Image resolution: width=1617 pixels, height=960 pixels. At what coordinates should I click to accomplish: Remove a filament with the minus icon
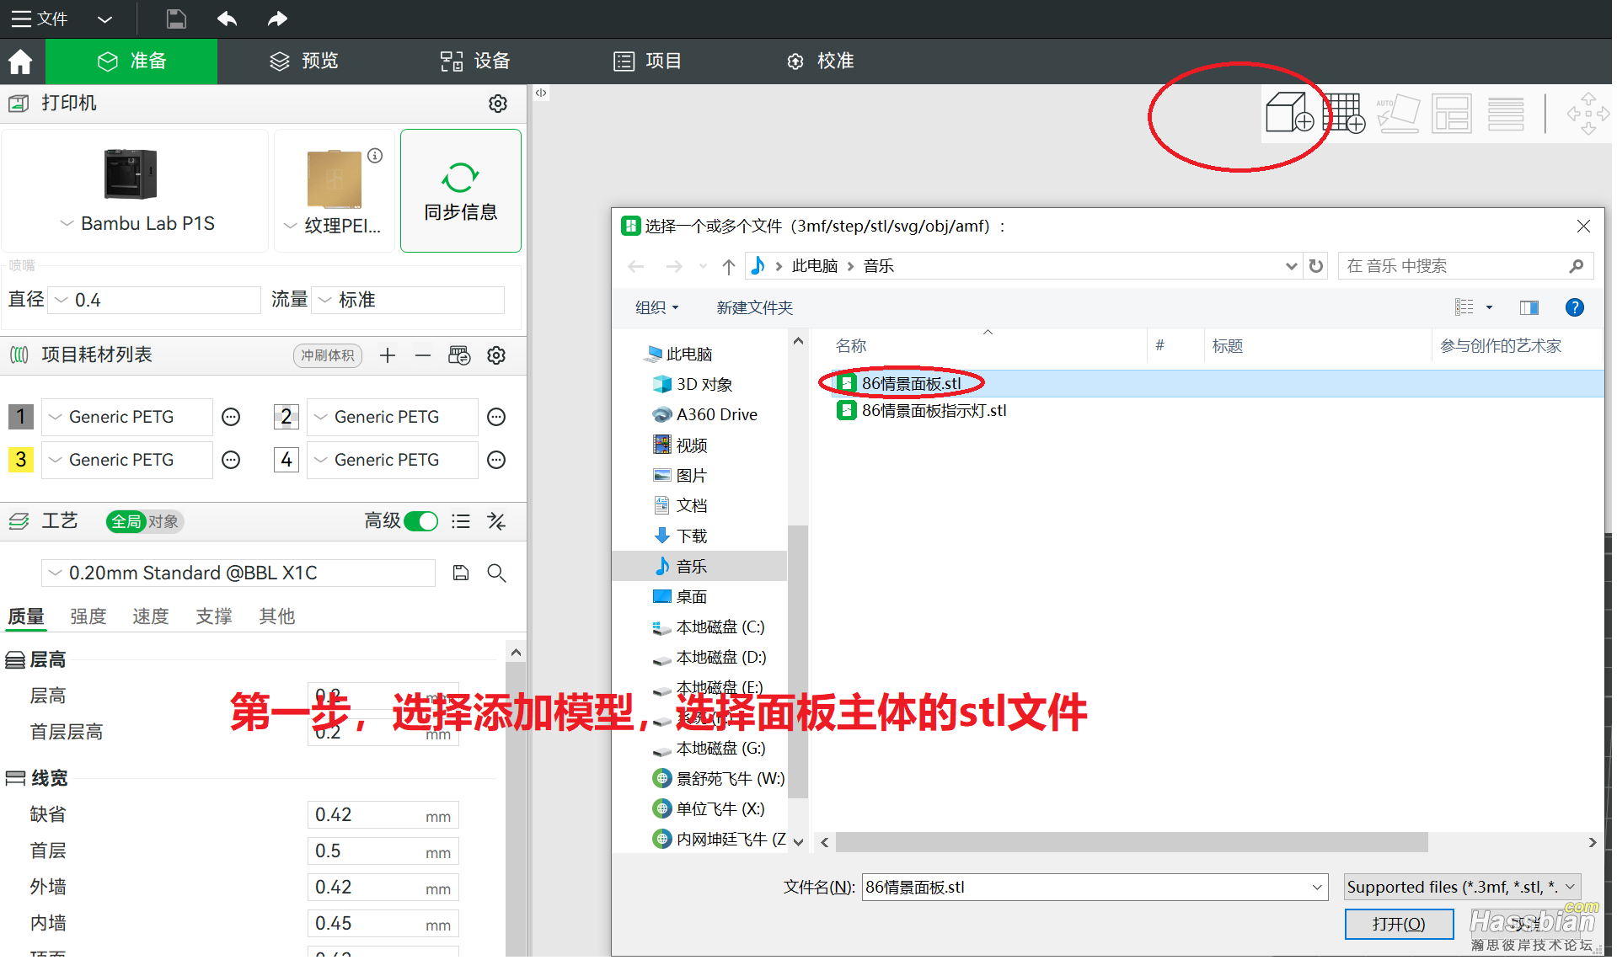tap(422, 355)
